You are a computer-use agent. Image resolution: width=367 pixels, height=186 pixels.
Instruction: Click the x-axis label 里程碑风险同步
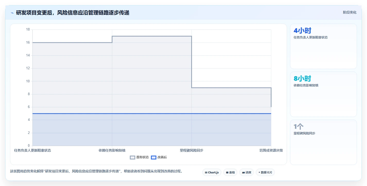[191, 150]
